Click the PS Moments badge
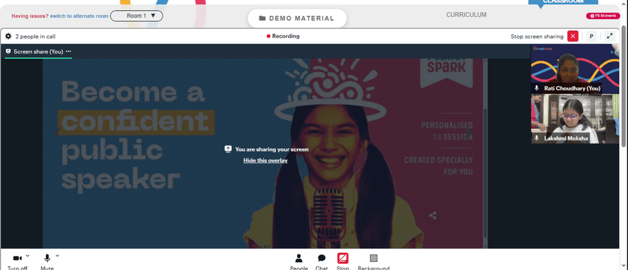 tap(603, 16)
